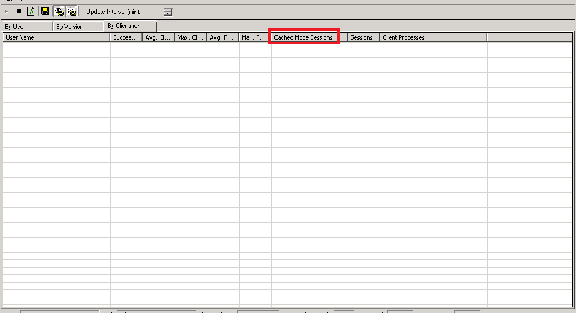Click the "Avg. F..." column header
The width and height of the screenshot is (576, 313).
223,37
